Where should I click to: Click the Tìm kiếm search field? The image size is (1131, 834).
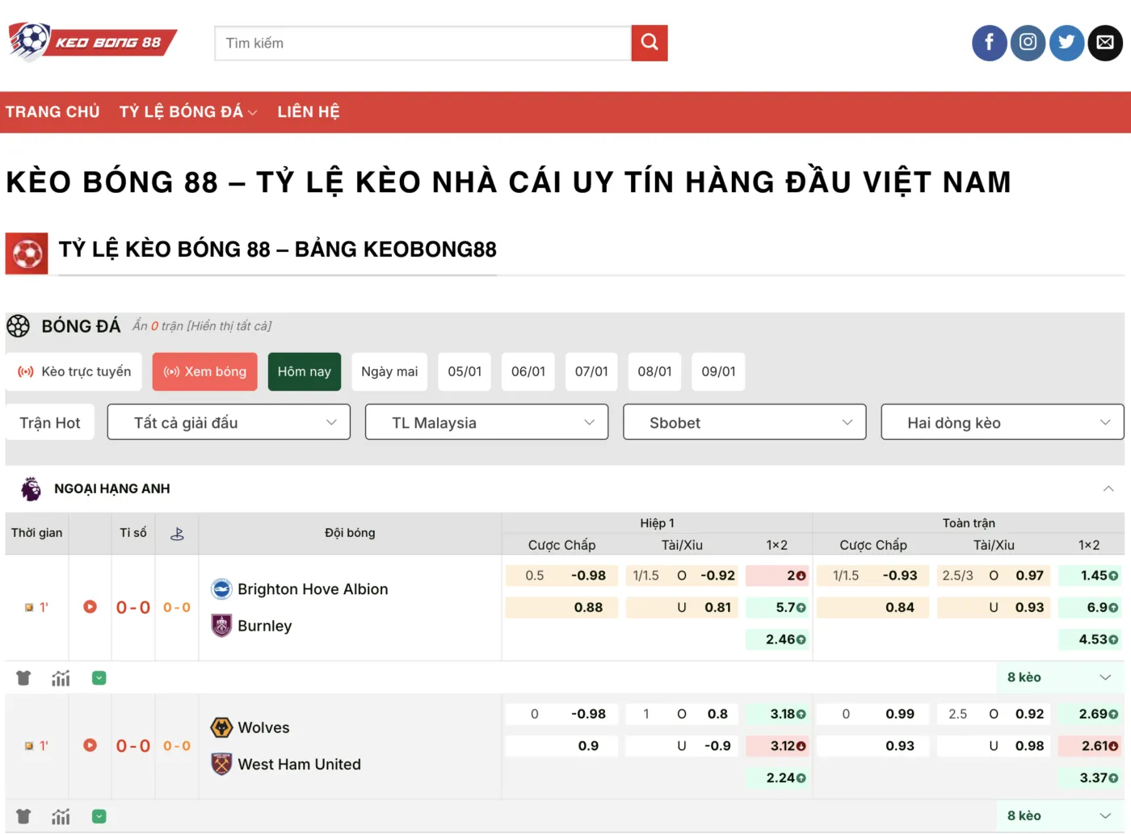tap(423, 44)
